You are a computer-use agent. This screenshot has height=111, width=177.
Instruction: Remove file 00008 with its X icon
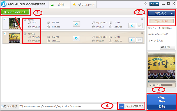[x=142, y=19]
